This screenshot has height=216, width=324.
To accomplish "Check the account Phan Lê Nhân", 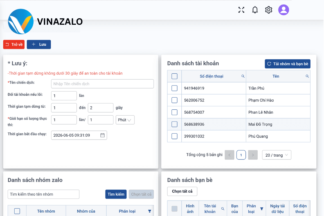I will 174,112.
